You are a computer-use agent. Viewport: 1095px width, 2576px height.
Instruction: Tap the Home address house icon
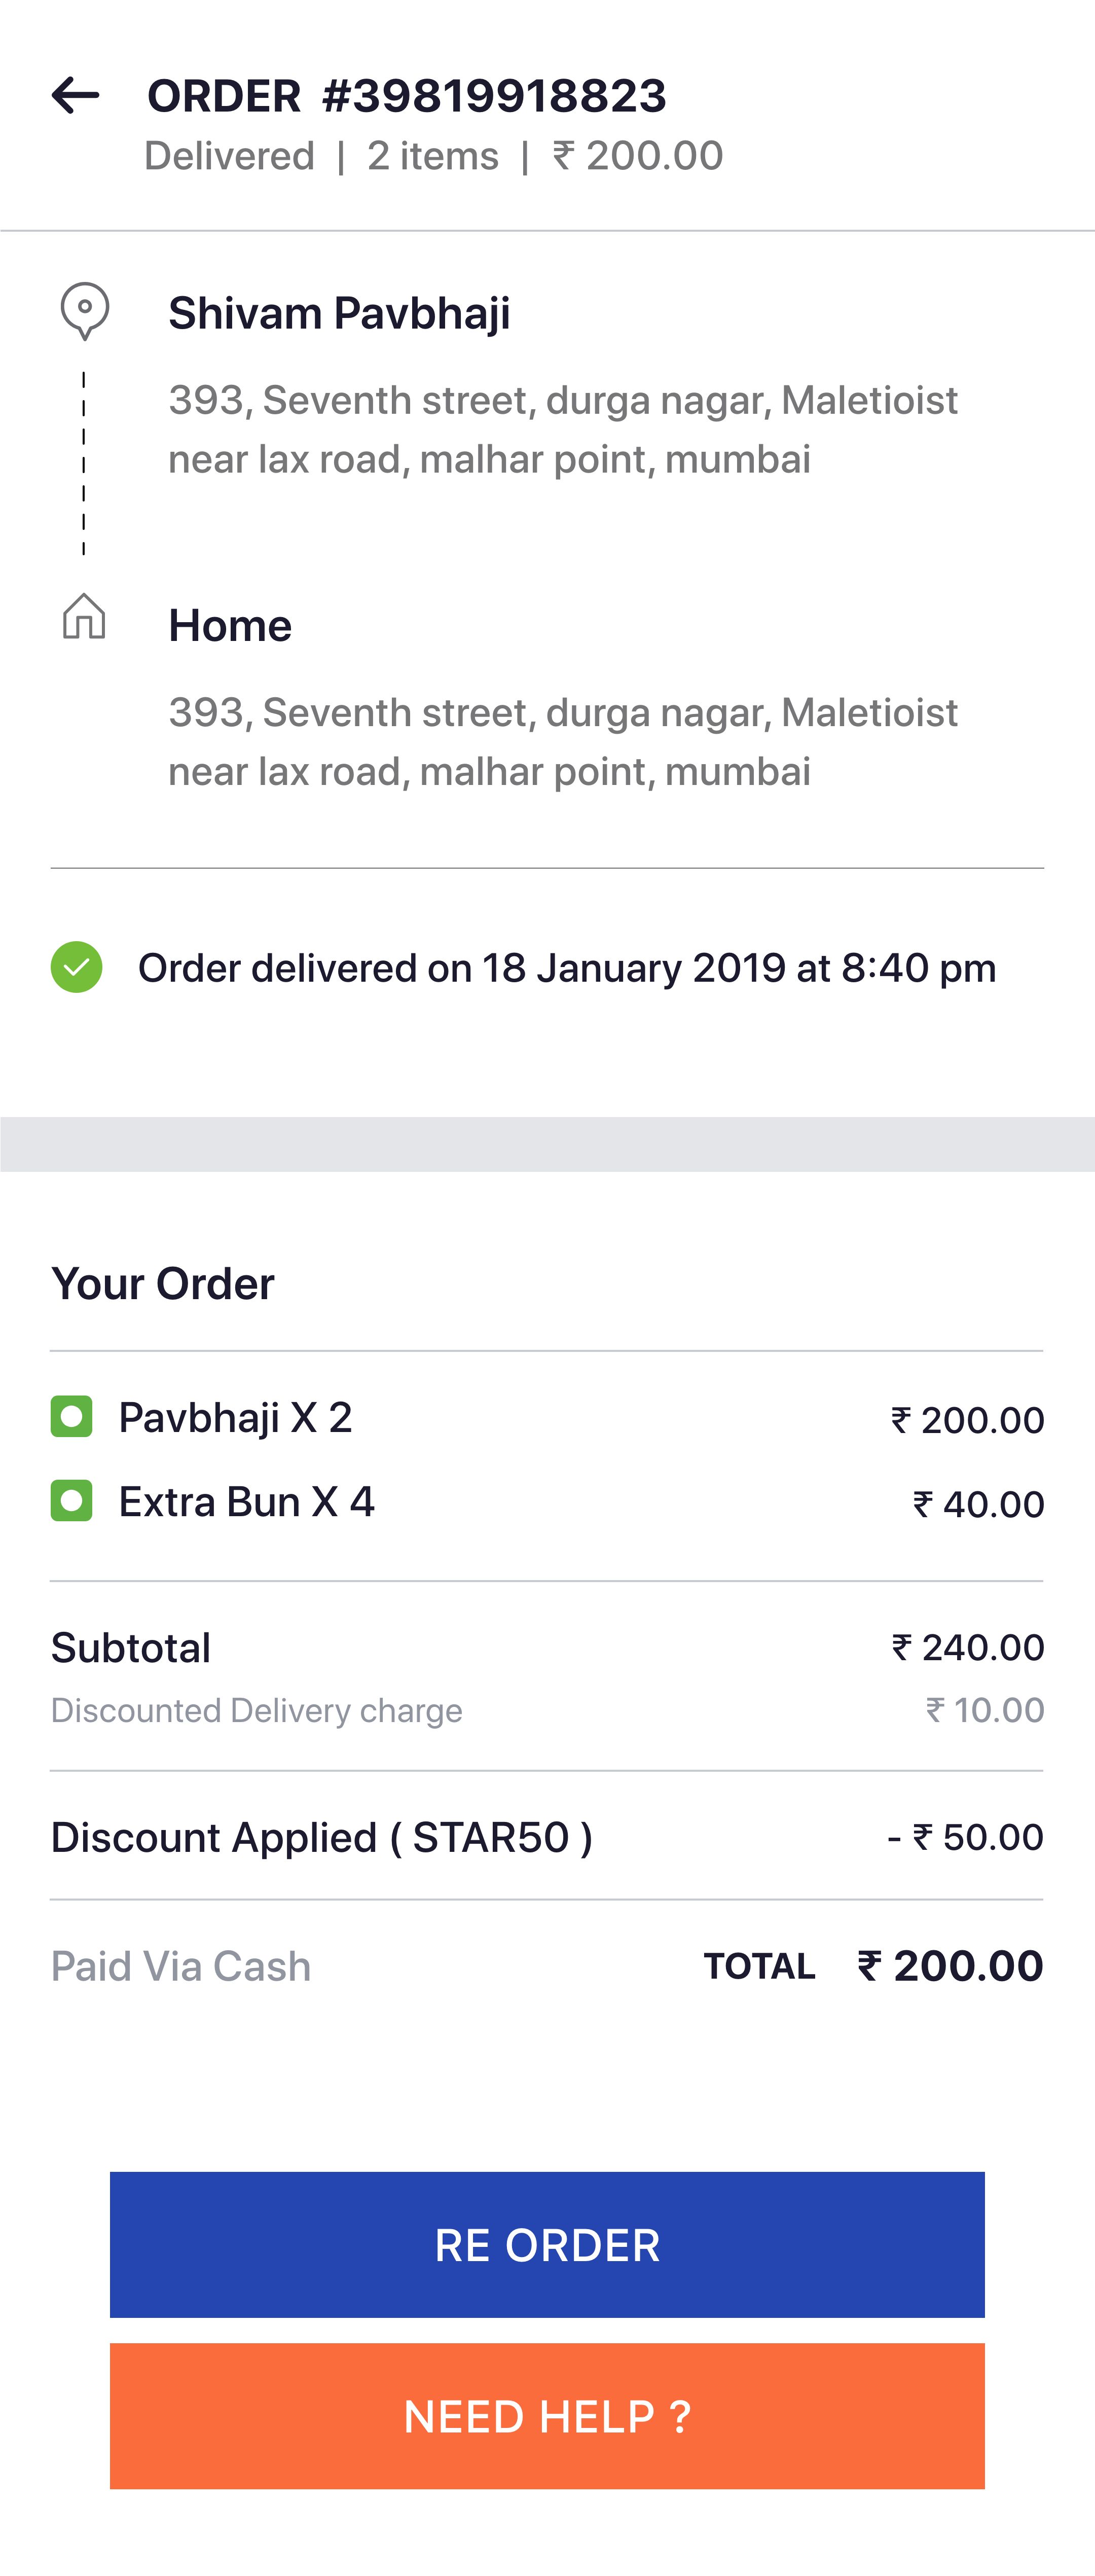[84, 616]
